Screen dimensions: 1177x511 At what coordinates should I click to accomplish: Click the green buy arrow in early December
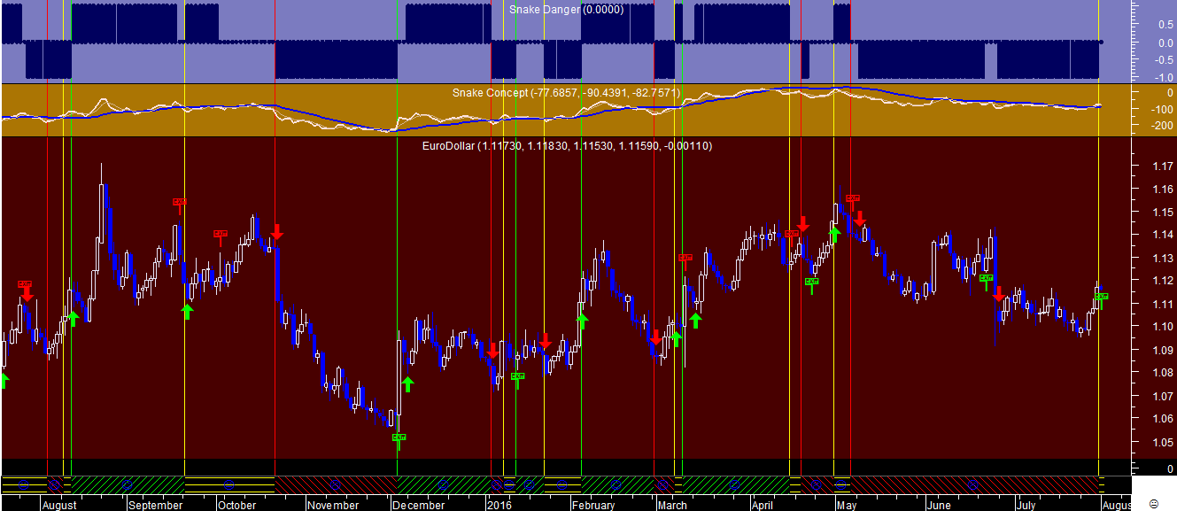[407, 383]
